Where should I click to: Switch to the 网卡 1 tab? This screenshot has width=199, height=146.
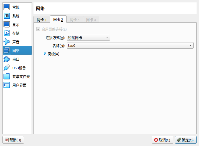pos(42,20)
